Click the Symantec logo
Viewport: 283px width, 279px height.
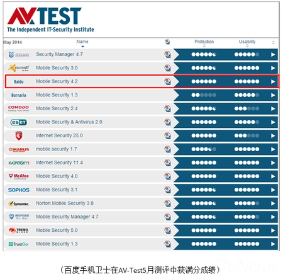(x=19, y=203)
